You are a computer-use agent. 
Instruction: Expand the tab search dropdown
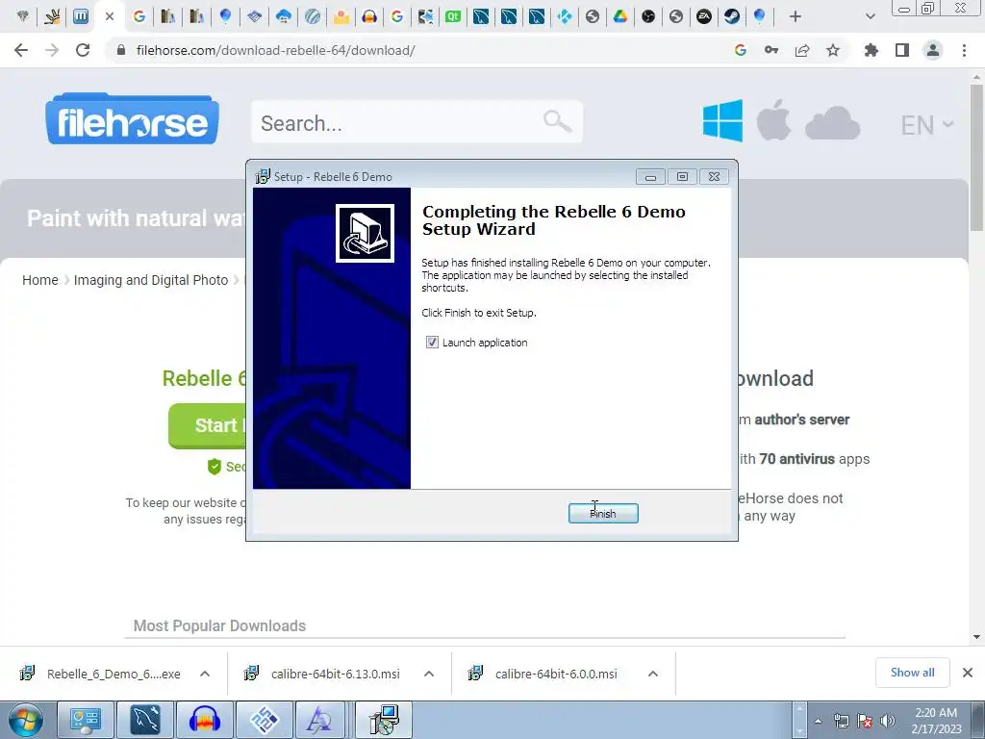point(870,17)
